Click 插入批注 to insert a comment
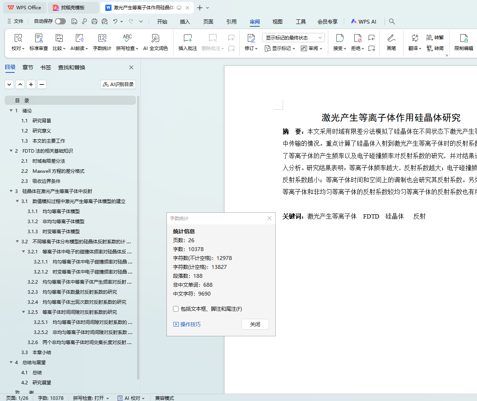Screen dimensions: 477x401 coord(187,42)
